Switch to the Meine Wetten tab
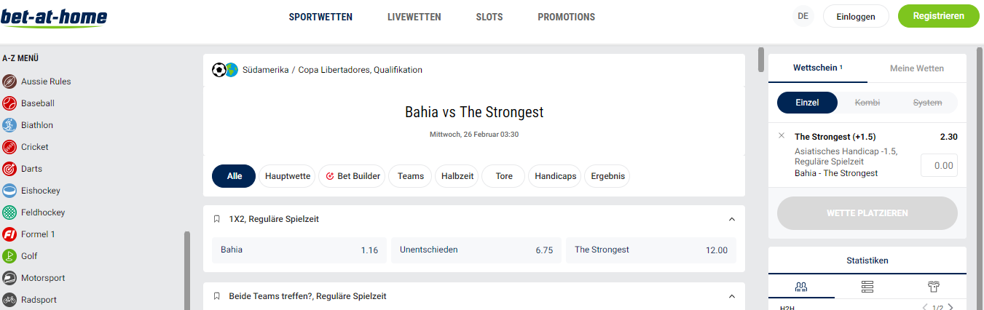 (x=916, y=68)
